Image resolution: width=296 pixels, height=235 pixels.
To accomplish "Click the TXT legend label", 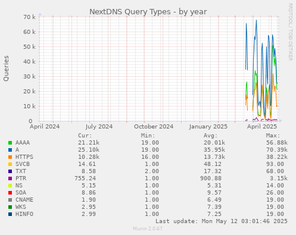I will [21, 171].
